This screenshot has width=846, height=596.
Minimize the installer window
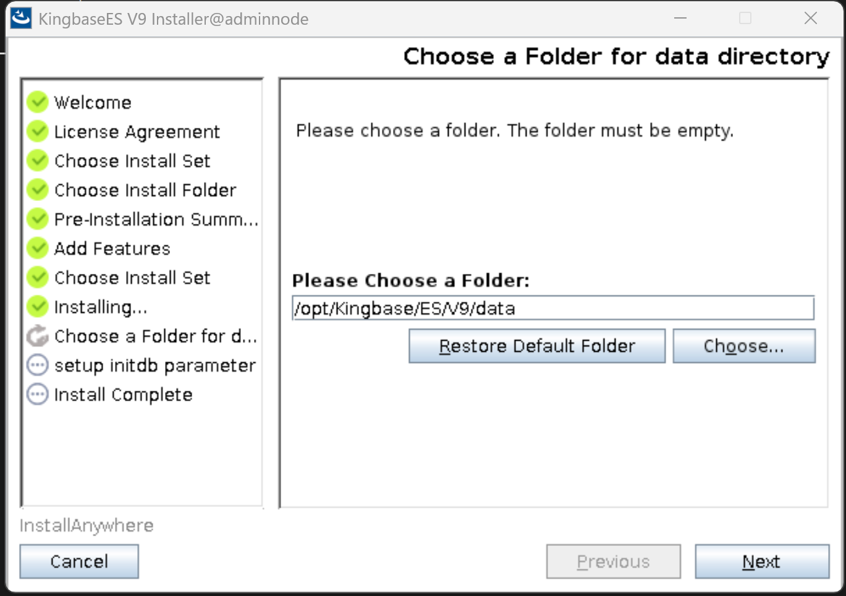click(x=680, y=19)
